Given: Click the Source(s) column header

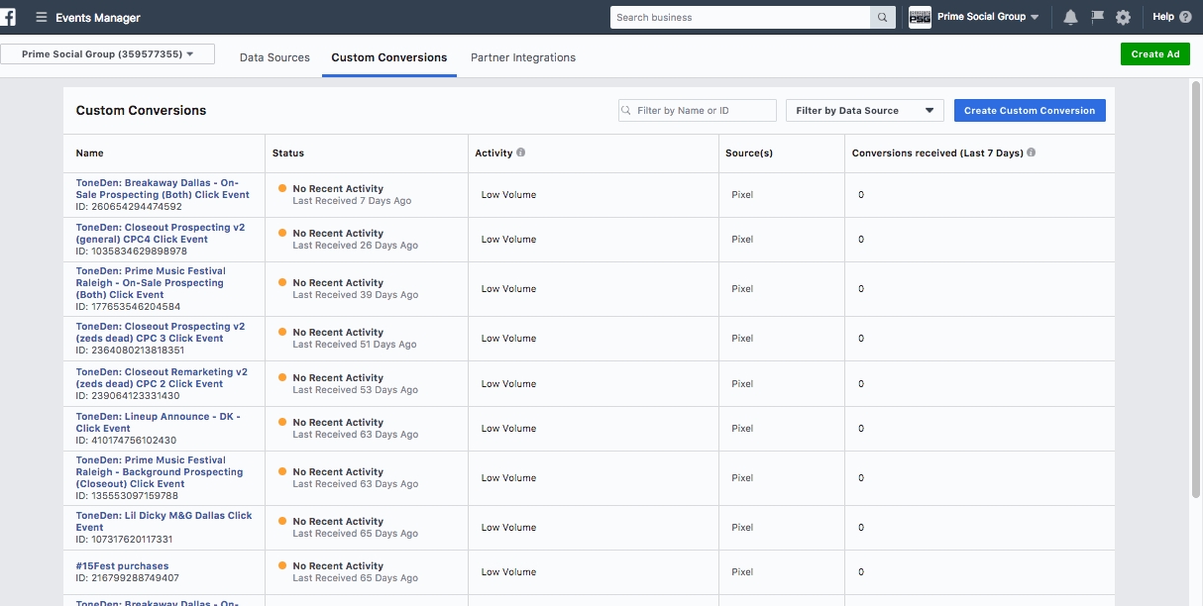Looking at the screenshot, I should 749,153.
